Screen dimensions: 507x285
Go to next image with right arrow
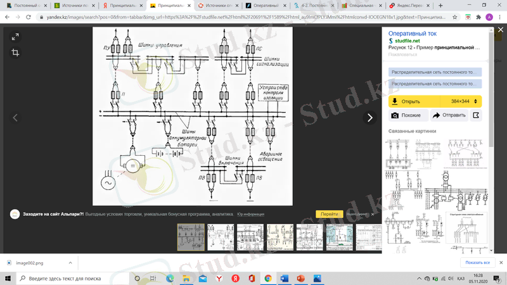[370, 118]
